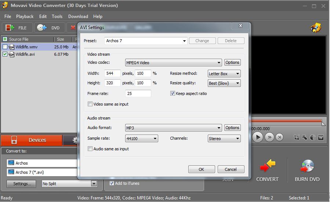Toggle Keep aspect ratio checkbox
This screenshot has width=330, height=202.
(173, 93)
